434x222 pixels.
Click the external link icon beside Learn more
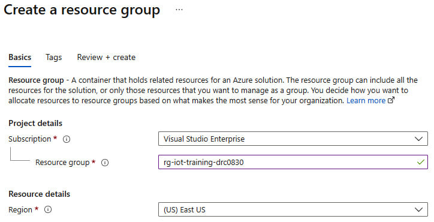point(391,100)
